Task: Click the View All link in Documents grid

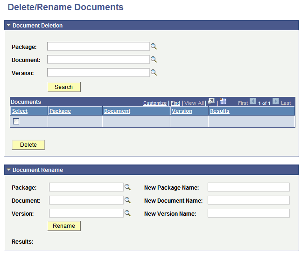Action: (x=194, y=103)
